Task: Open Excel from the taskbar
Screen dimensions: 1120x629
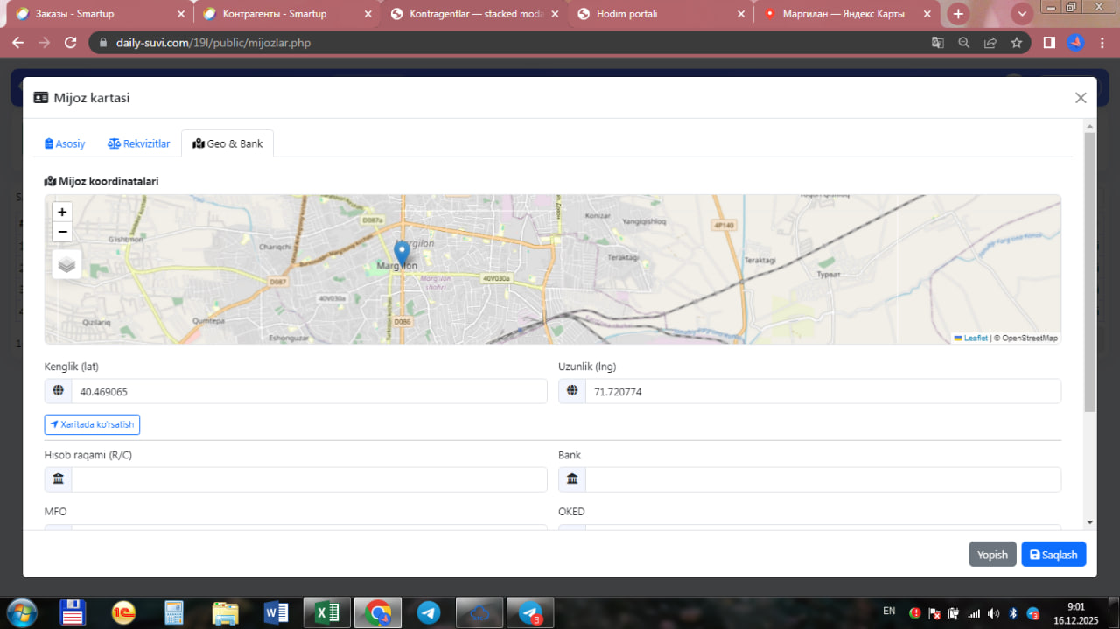Action: [327, 613]
